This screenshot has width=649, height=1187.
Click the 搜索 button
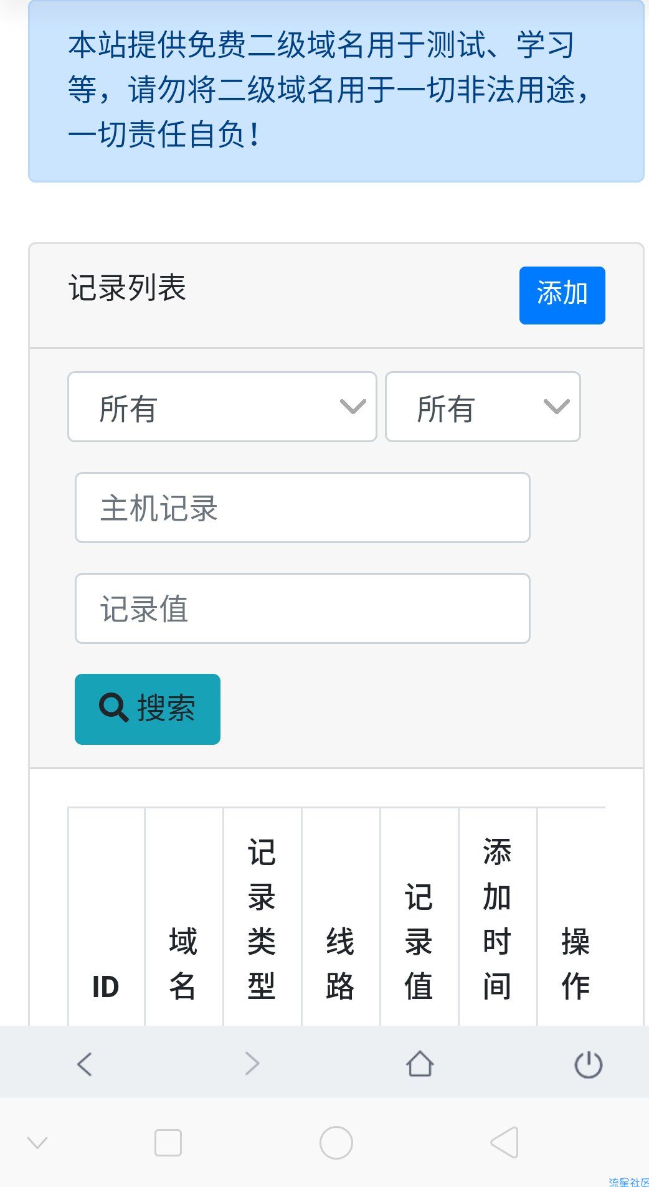point(148,709)
